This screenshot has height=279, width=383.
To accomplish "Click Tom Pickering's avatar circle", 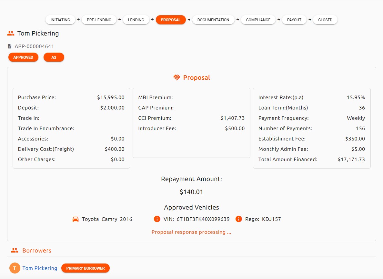I will 15,268.
